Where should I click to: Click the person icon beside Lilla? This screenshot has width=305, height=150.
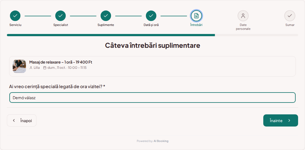point(31,68)
